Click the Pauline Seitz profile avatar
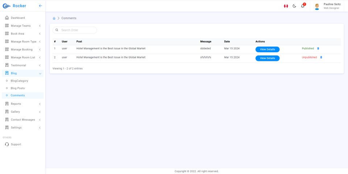This screenshot has height=174, width=348. pos(317,7)
